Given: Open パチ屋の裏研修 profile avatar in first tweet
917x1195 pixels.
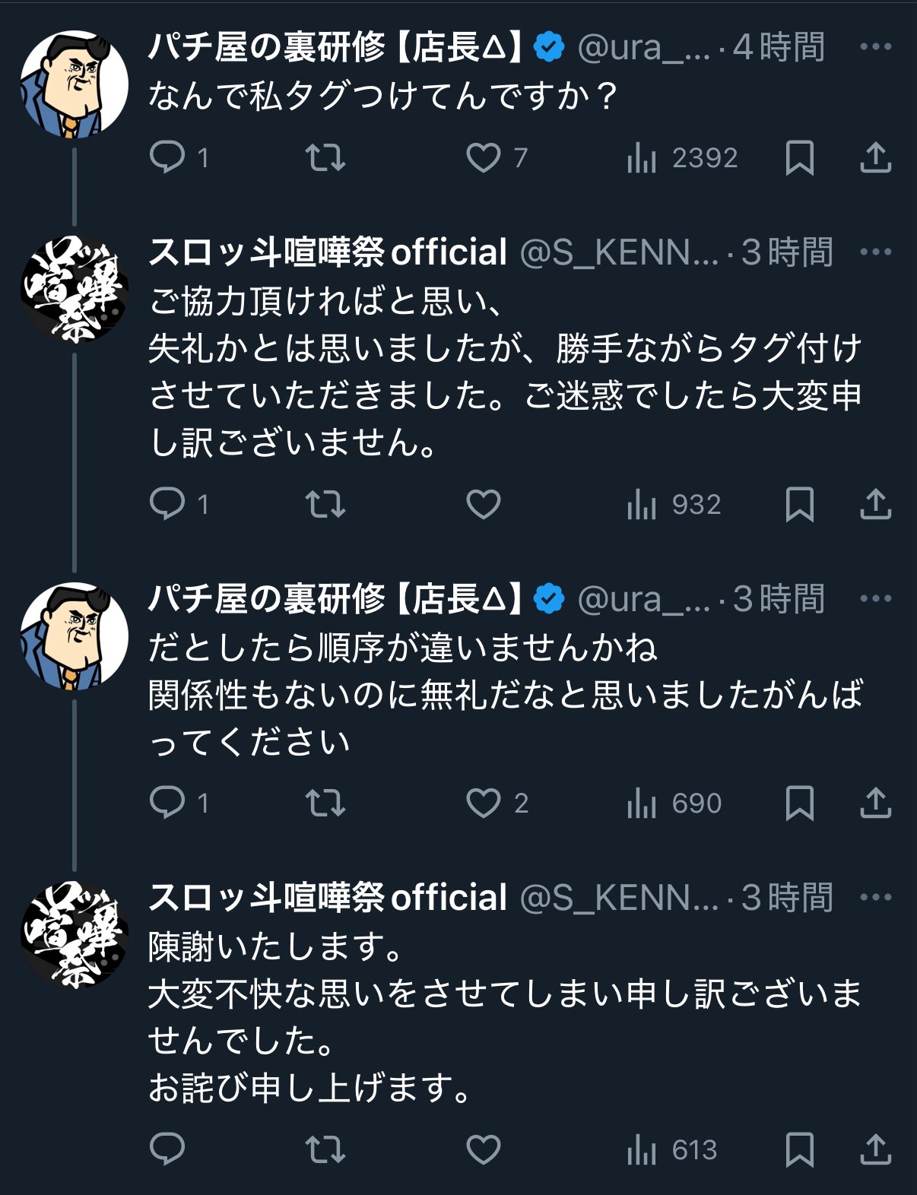Looking at the screenshot, I should pos(74,84).
